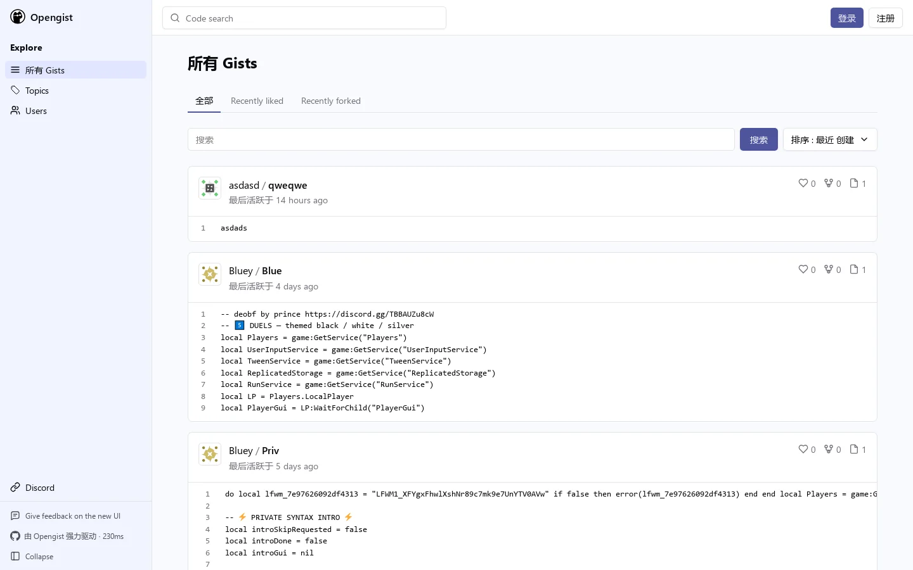913x570 pixels.
Task: Click the like heart on asdasd / qweqwe
Action: click(803, 184)
